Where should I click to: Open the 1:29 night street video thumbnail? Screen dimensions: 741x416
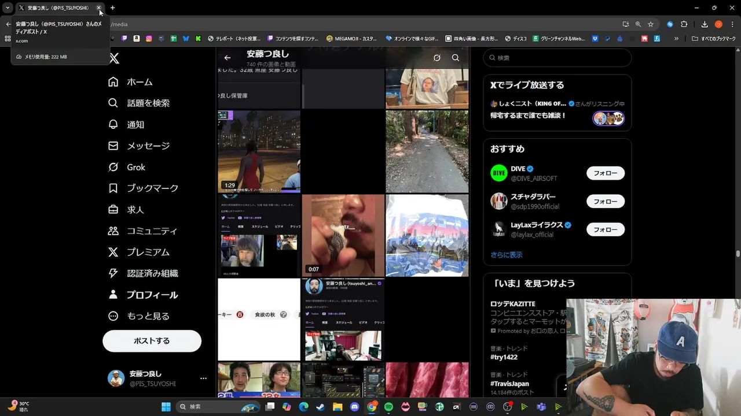tap(259, 151)
